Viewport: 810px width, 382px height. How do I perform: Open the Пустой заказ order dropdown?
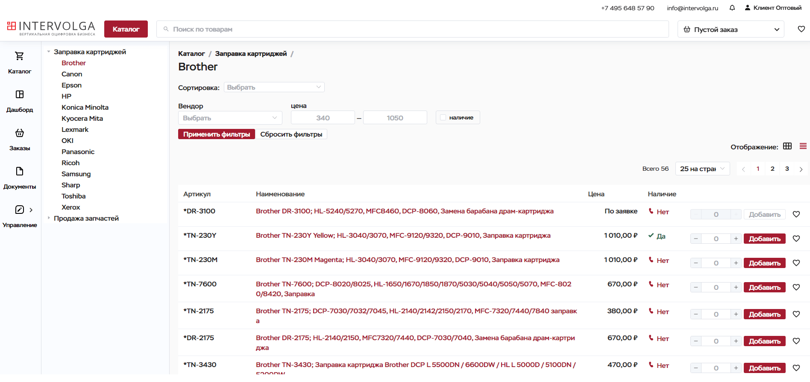[731, 29]
